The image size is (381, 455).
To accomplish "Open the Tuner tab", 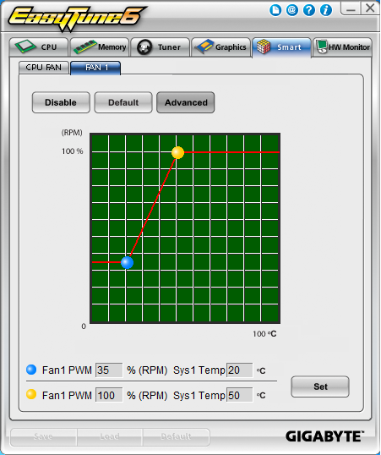I will pyautogui.click(x=161, y=47).
